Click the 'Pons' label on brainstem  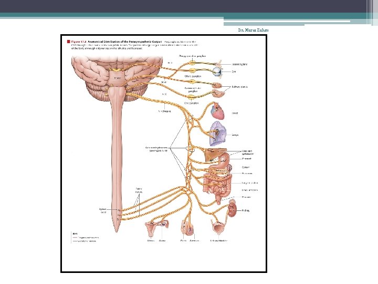click(x=118, y=78)
